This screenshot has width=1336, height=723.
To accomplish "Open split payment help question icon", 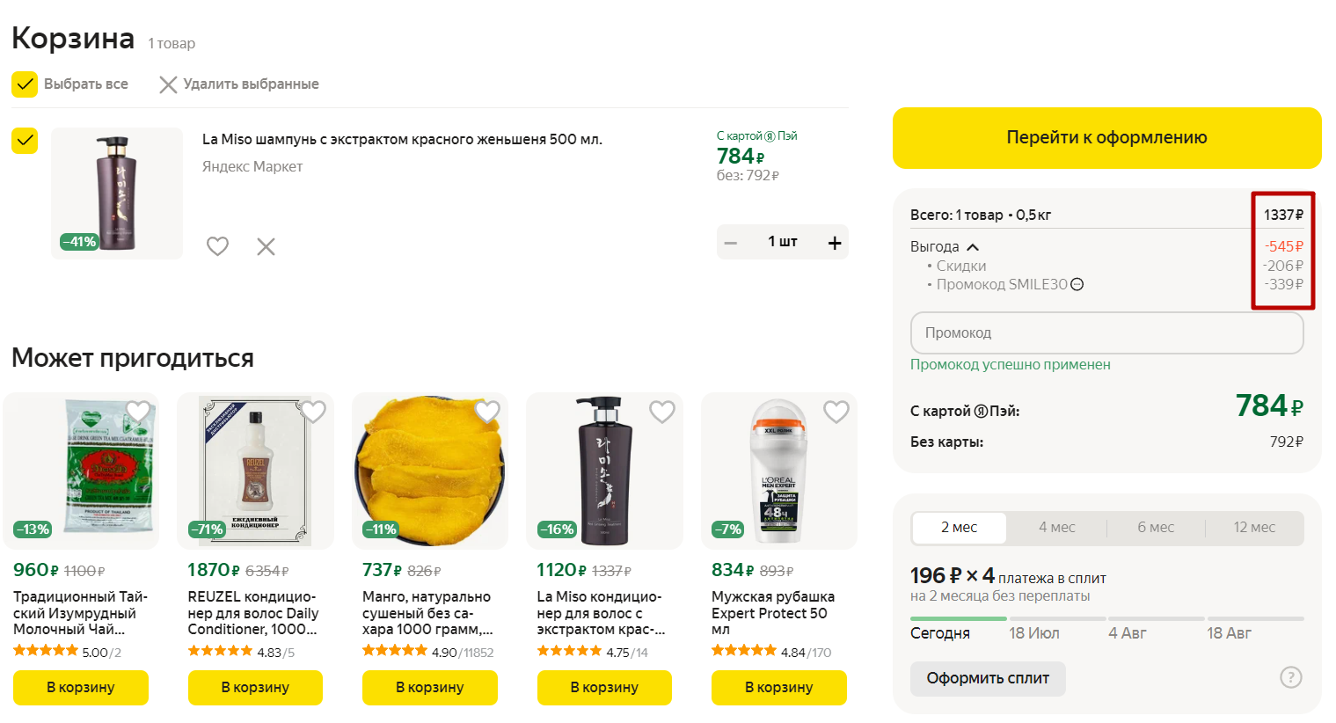I will (1290, 677).
